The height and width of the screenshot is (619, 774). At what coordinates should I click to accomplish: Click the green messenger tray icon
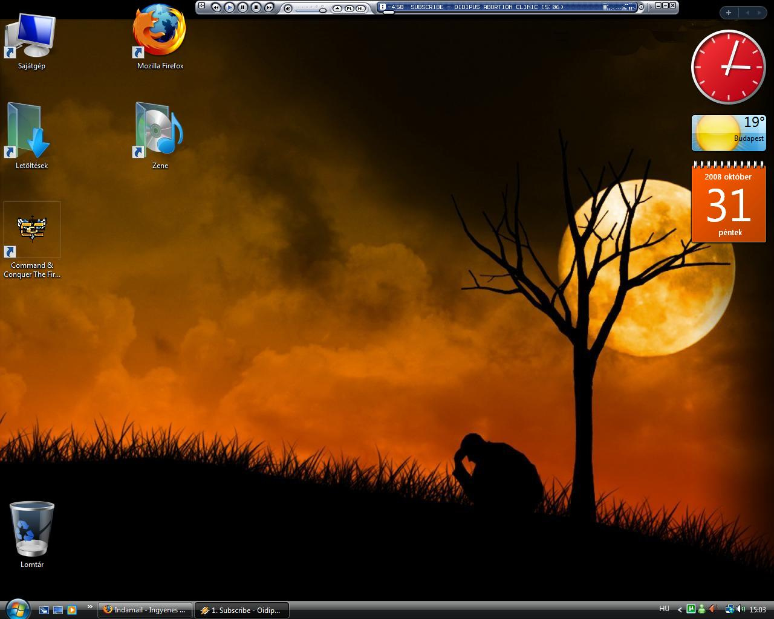(701, 609)
